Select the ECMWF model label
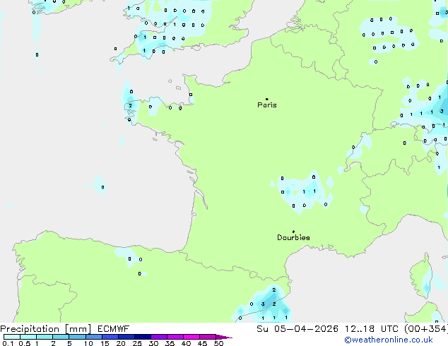The height and width of the screenshot is (346, 448). [x=112, y=329]
